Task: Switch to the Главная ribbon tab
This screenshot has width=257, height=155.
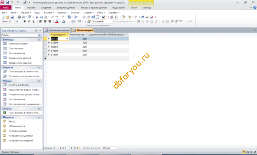Action: point(31,7)
